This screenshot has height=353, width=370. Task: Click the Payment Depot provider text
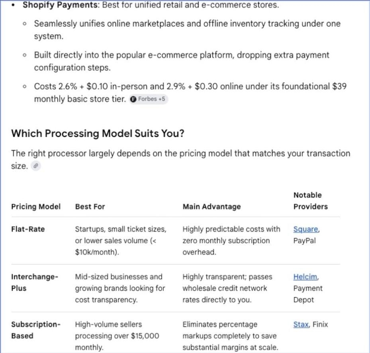[x=308, y=294]
